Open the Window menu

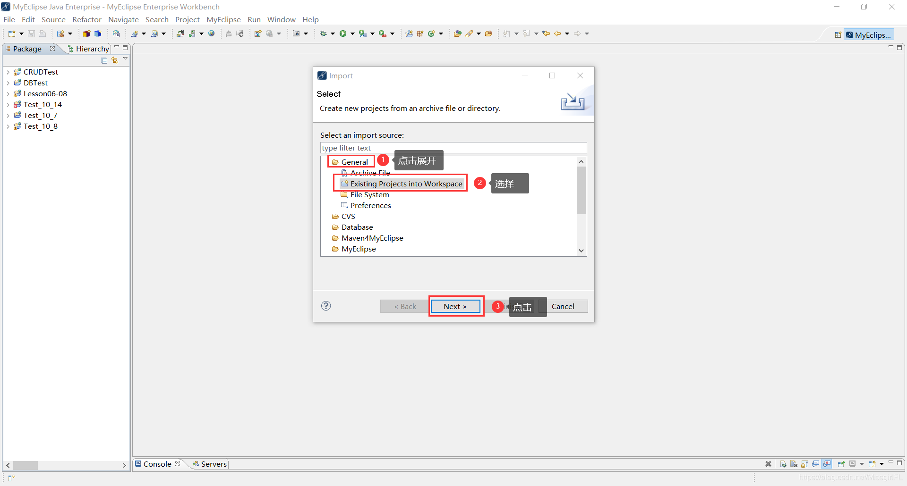(x=281, y=19)
